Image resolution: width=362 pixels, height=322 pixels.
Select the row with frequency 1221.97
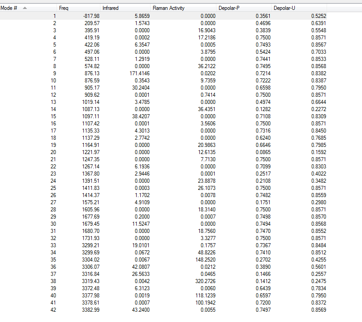click(x=163, y=152)
